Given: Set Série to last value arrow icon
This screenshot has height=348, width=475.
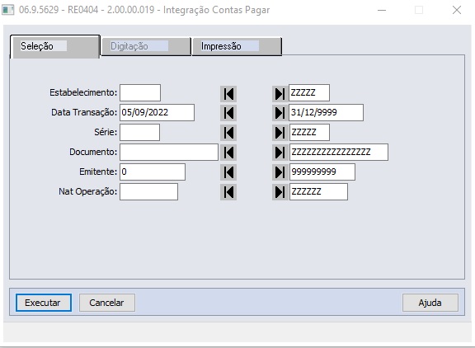Looking at the screenshot, I should [280, 133].
